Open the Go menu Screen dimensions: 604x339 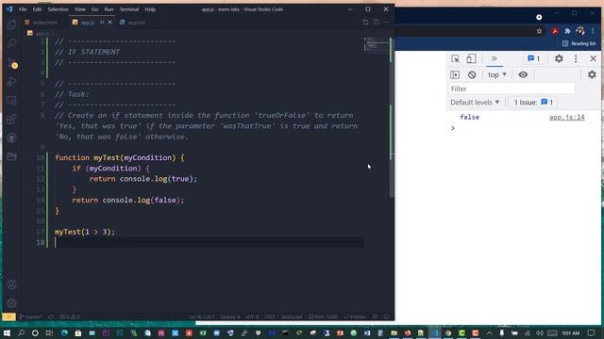click(x=94, y=9)
